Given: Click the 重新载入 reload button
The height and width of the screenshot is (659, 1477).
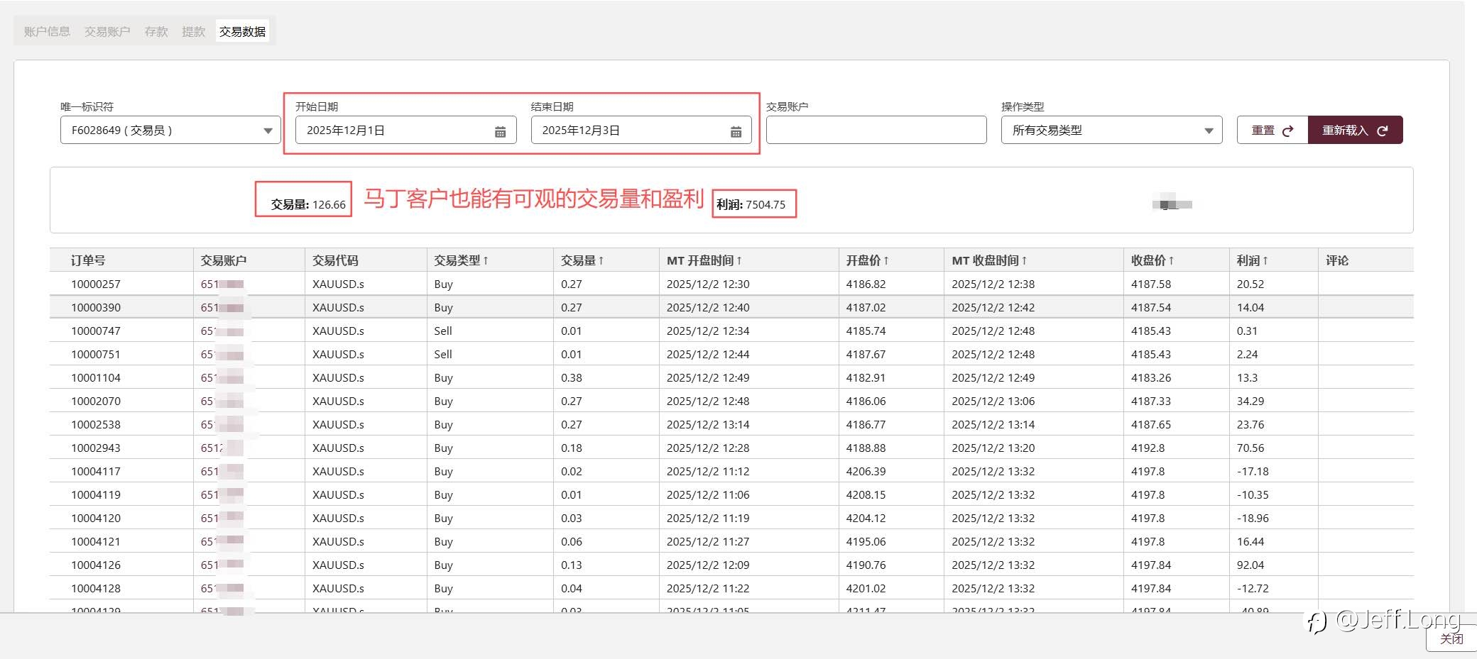Looking at the screenshot, I should pos(1355,131).
